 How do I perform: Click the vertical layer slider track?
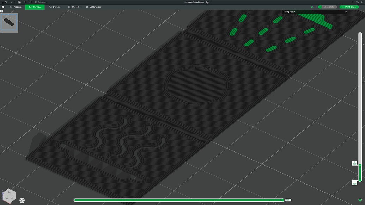click(360, 107)
